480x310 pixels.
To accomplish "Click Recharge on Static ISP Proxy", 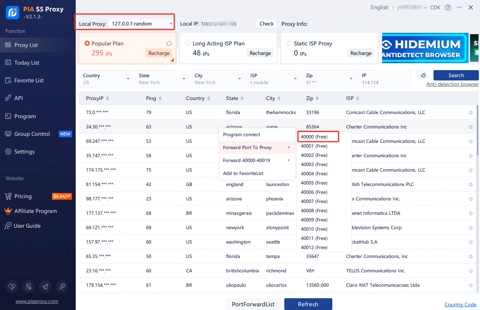I will pyautogui.click(x=361, y=53).
